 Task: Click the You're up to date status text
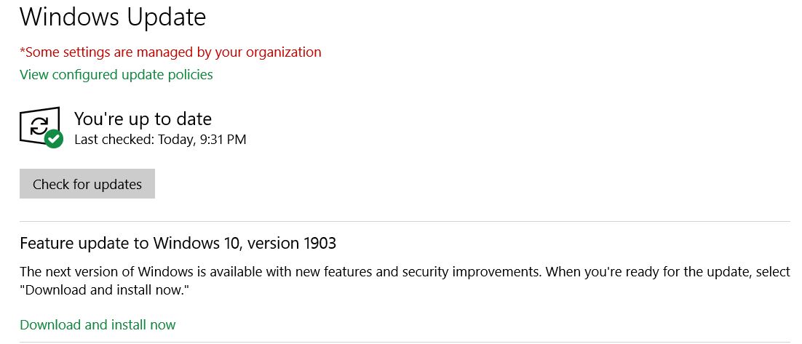(143, 119)
